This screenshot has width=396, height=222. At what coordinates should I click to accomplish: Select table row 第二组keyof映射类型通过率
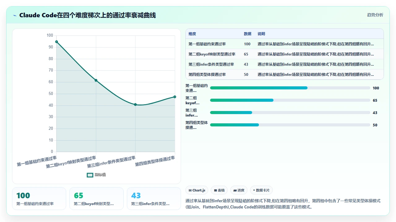click(x=284, y=54)
